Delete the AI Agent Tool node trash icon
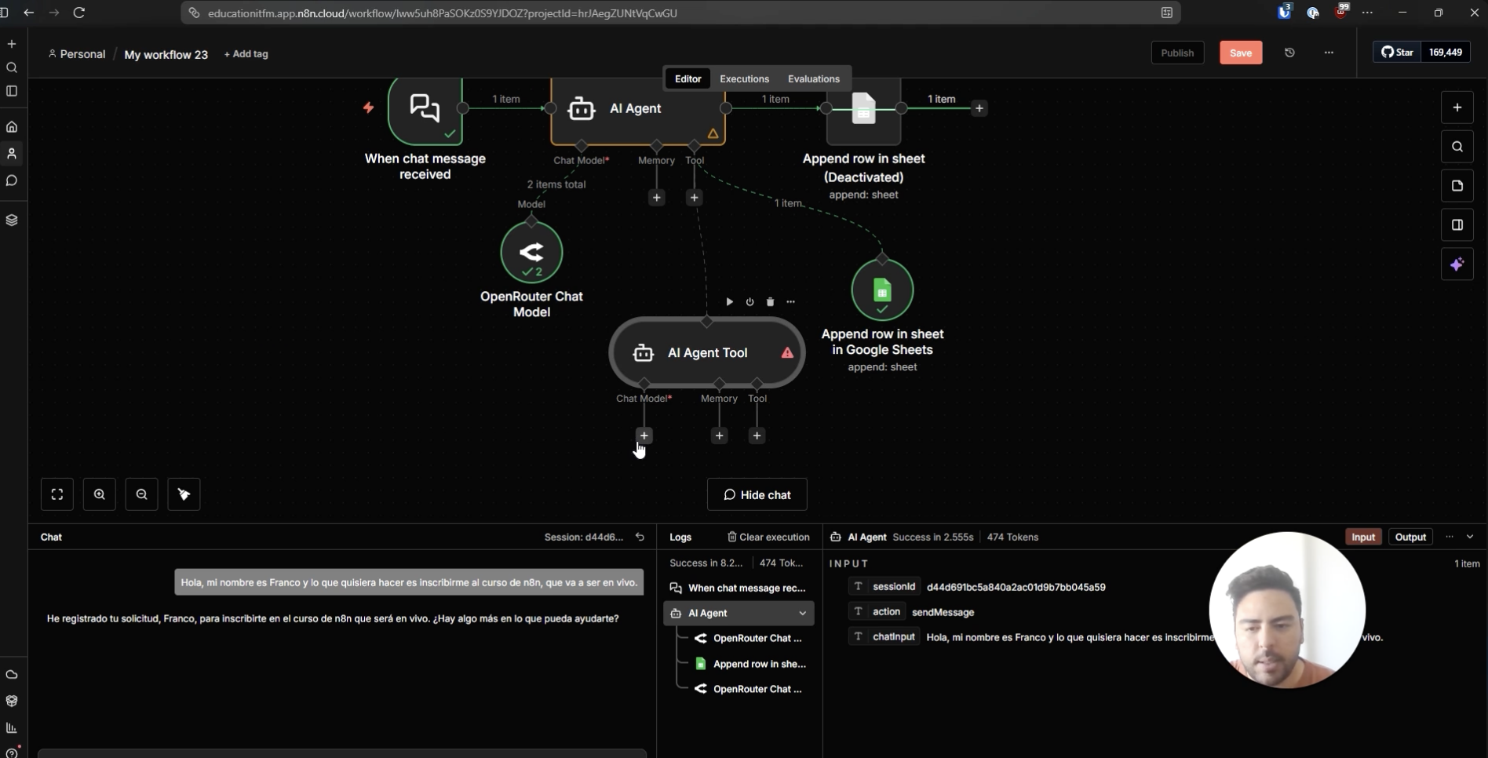Image resolution: width=1488 pixels, height=758 pixels. pos(771,302)
